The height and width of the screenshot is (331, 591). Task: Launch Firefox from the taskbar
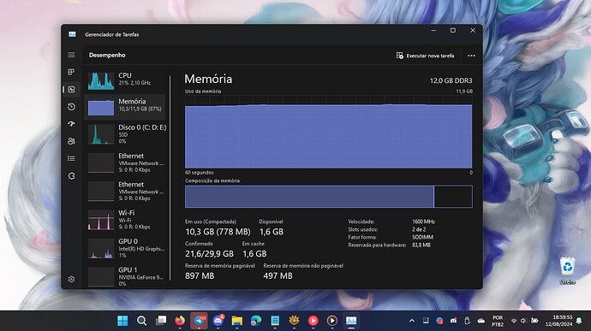pos(180,321)
